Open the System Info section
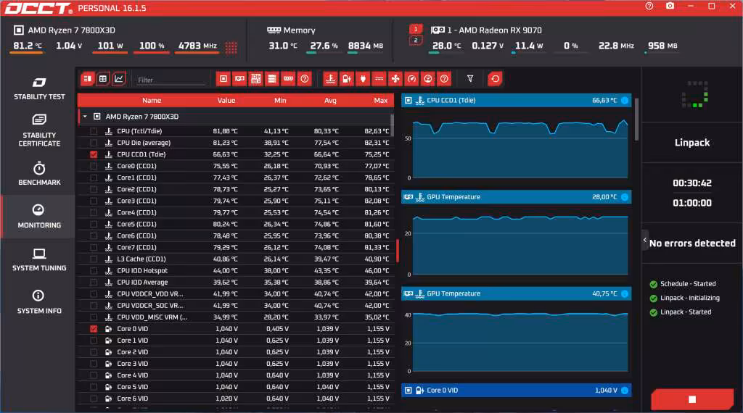 pos(39,302)
